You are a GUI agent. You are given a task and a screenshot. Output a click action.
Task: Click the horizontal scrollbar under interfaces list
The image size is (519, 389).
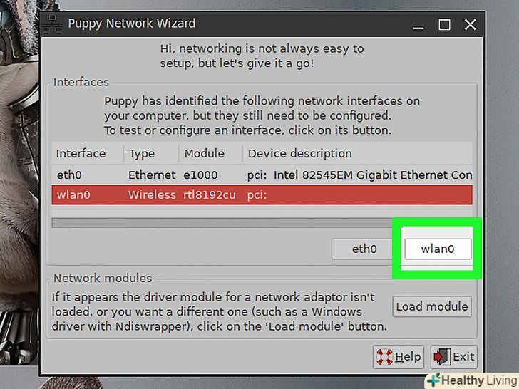coord(222,222)
